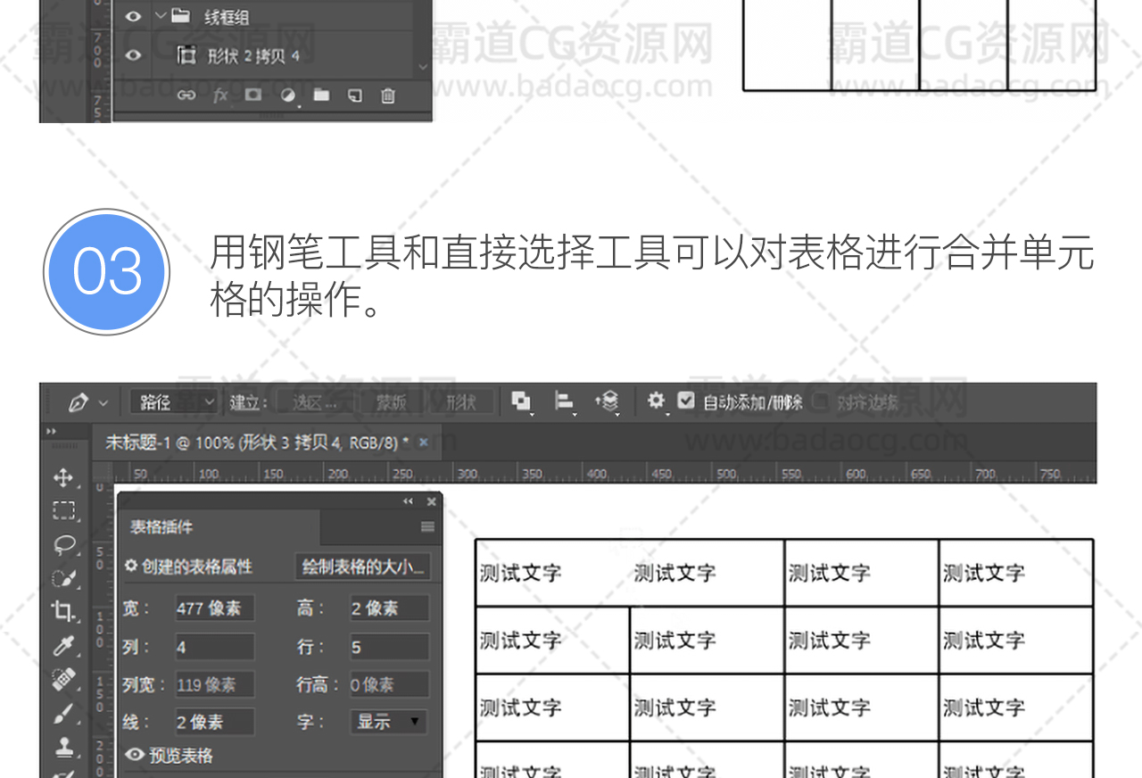Viewport: 1142px width, 778px height.
Task: Select the Rectangular Marquee tool
Action: [63, 511]
